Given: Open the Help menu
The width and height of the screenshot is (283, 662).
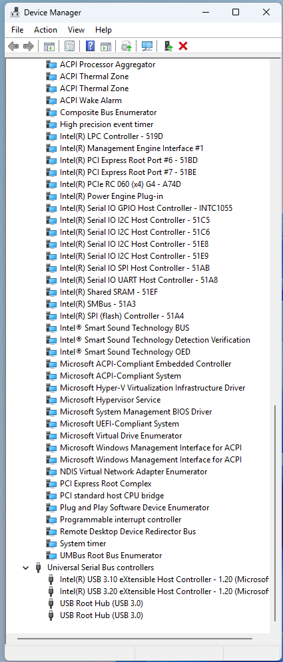Looking at the screenshot, I should pyautogui.click(x=103, y=29).
